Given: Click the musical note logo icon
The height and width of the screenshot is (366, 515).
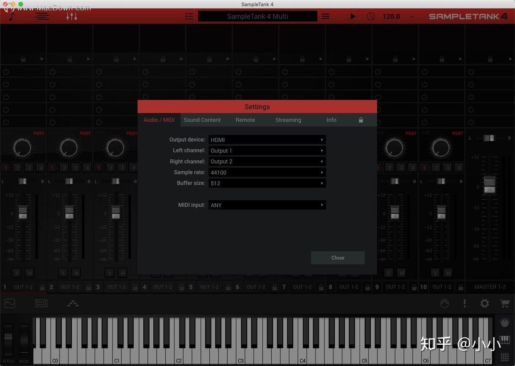Looking at the screenshot, I should pyautogui.click(x=10, y=17).
